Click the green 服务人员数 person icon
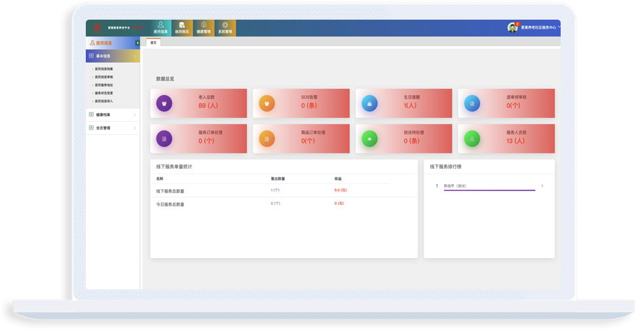Viewport: 636px width, 330px height. pyautogui.click(x=472, y=139)
